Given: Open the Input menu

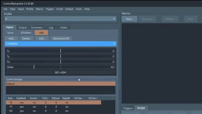Looking at the screenshot, I should 21,9.
